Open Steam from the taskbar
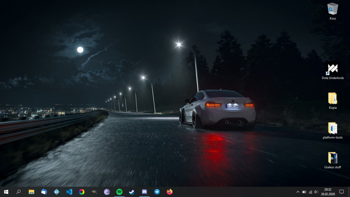This screenshot has height=197, width=350. [x=132, y=192]
